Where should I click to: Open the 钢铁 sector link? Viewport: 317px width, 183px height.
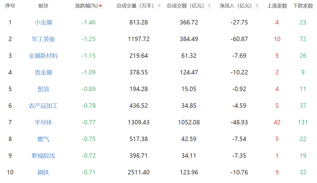pos(43,172)
